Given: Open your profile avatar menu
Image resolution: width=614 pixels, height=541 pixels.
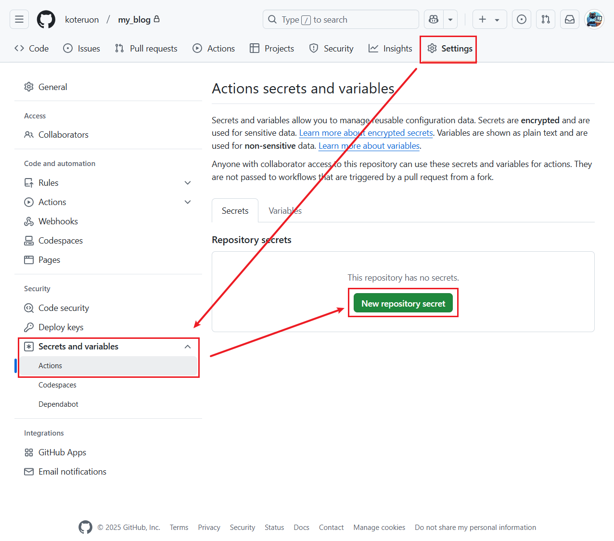Looking at the screenshot, I should [594, 19].
